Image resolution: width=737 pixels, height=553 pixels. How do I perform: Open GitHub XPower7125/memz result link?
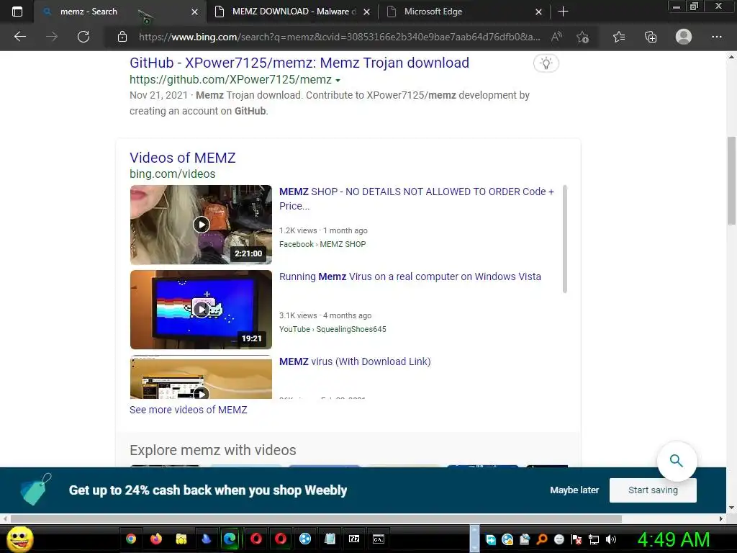pyautogui.click(x=299, y=63)
